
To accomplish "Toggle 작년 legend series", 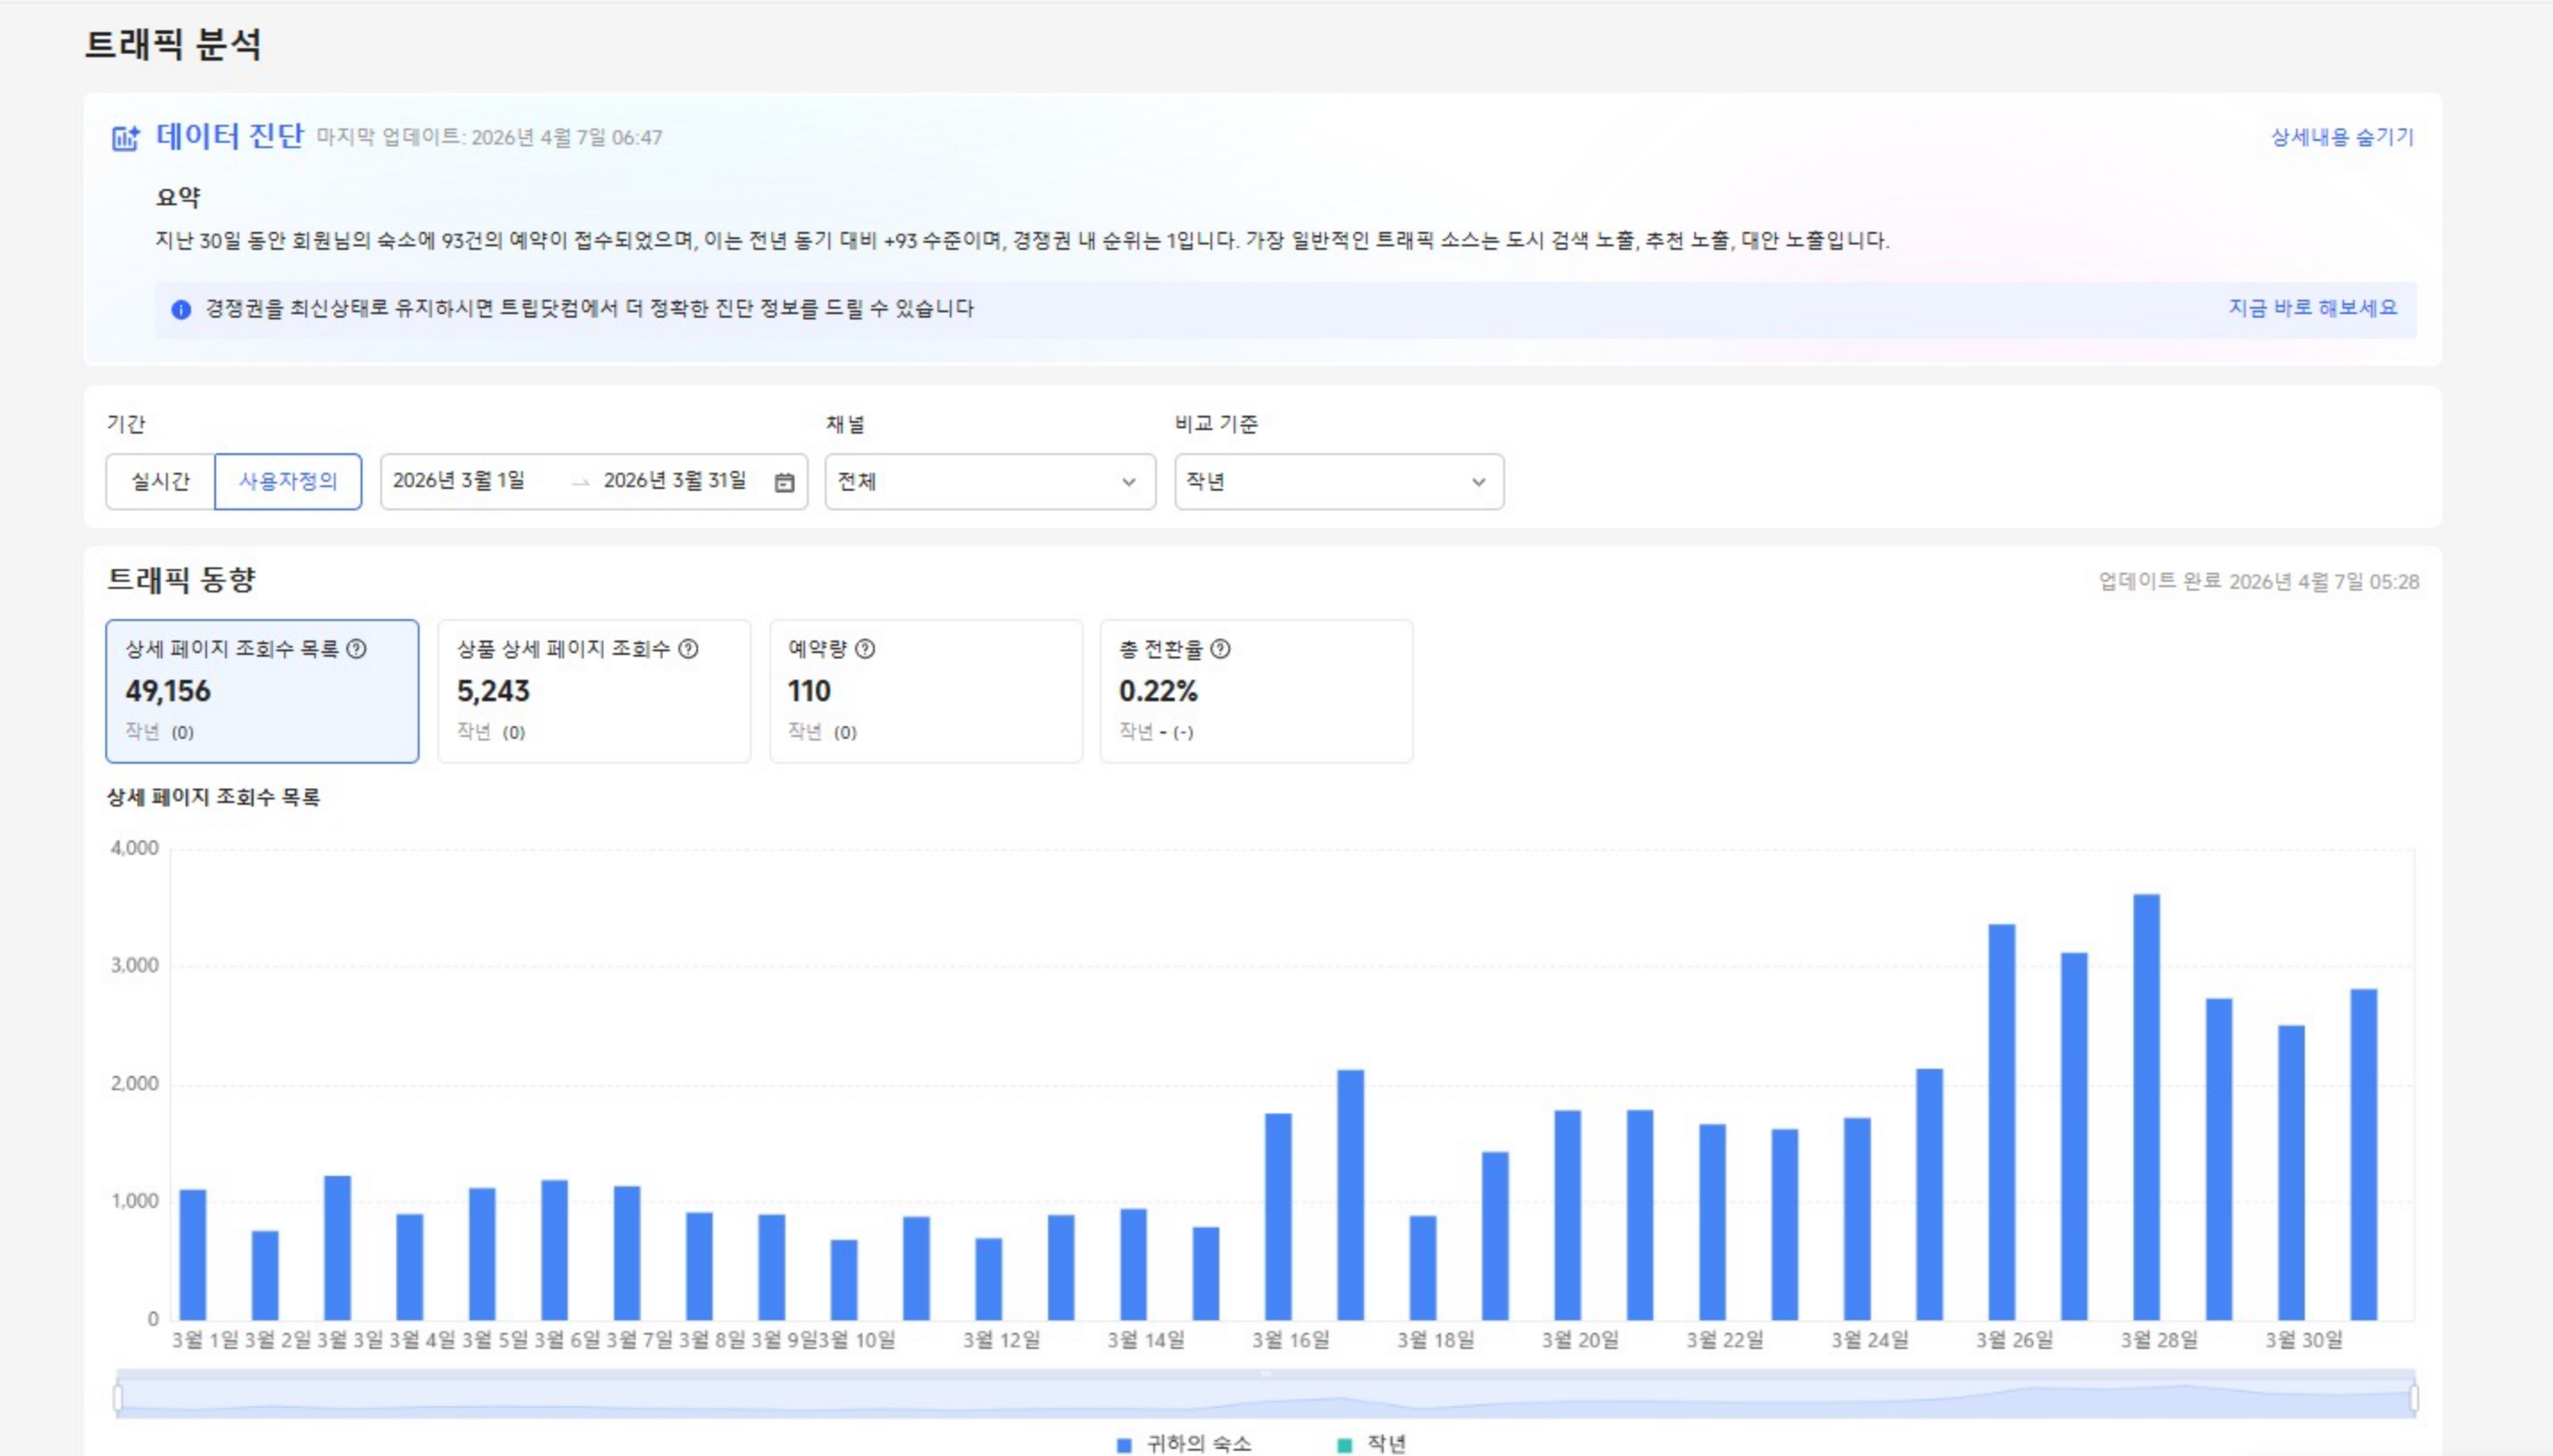I will coord(1371,1443).
